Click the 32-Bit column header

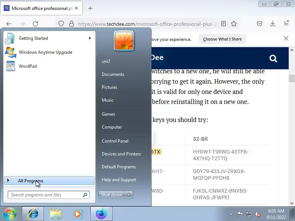pos(200,139)
